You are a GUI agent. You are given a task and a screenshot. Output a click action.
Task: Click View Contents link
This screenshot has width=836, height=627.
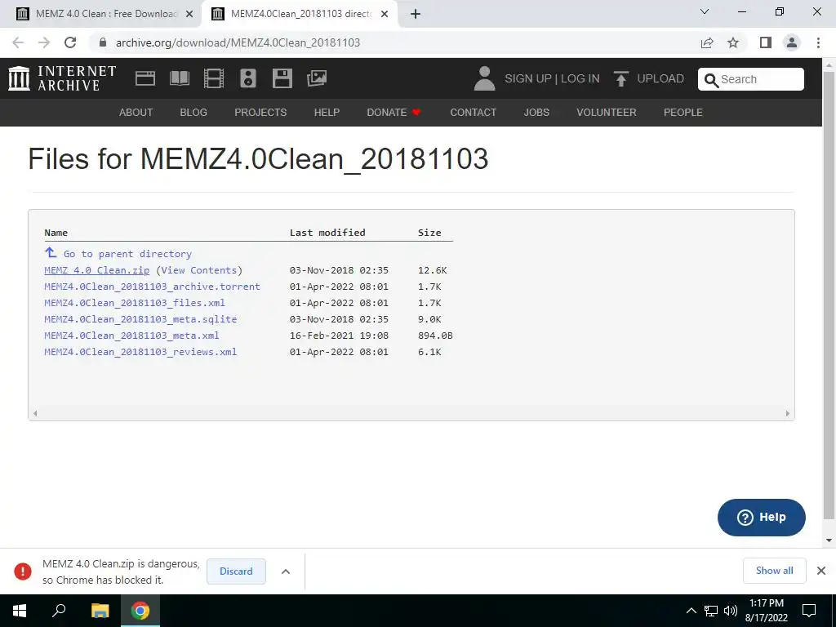coord(198,270)
